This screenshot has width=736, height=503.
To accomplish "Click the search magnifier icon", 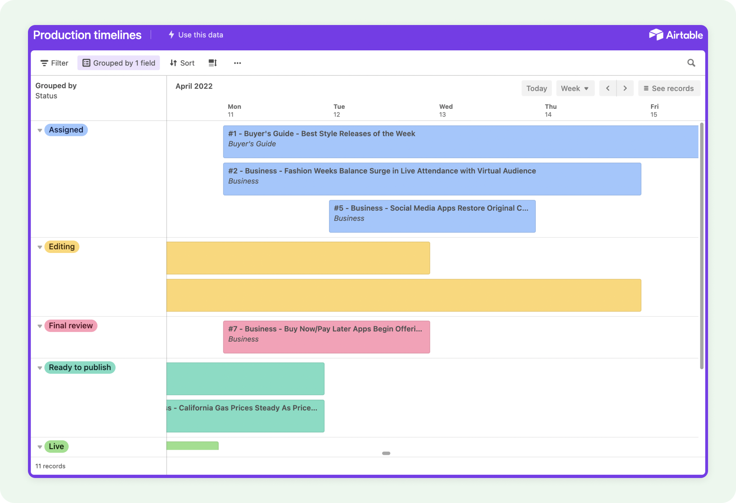I will pyautogui.click(x=691, y=63).
